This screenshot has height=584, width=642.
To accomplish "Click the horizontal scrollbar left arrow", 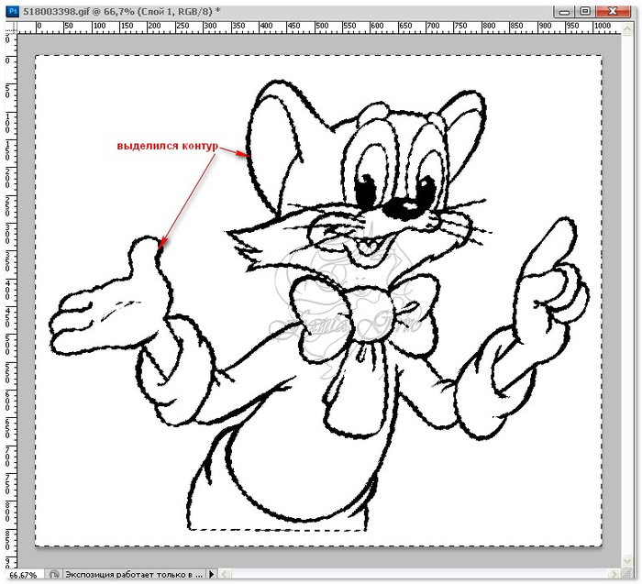I will 225,575.
